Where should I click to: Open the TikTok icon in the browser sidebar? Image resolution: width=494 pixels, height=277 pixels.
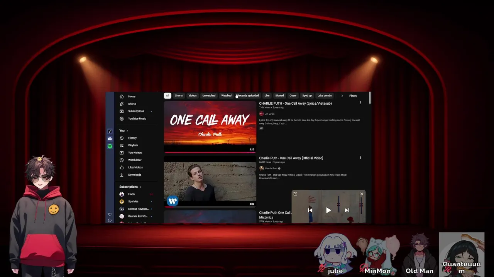point(110,132)
